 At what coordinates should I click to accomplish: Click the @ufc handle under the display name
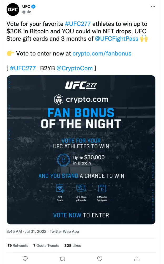pos(25,12)
